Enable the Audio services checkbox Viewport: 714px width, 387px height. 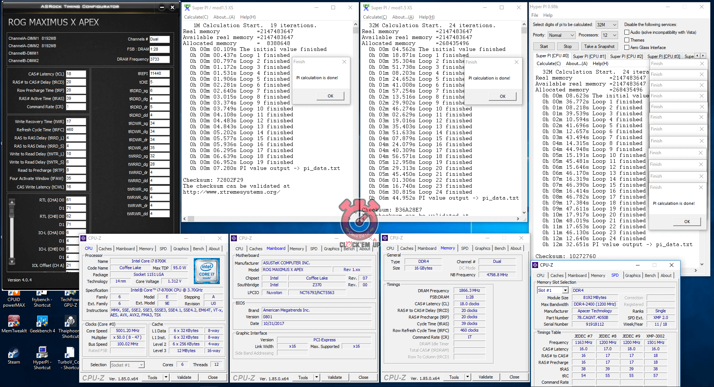tap(627, 32)
